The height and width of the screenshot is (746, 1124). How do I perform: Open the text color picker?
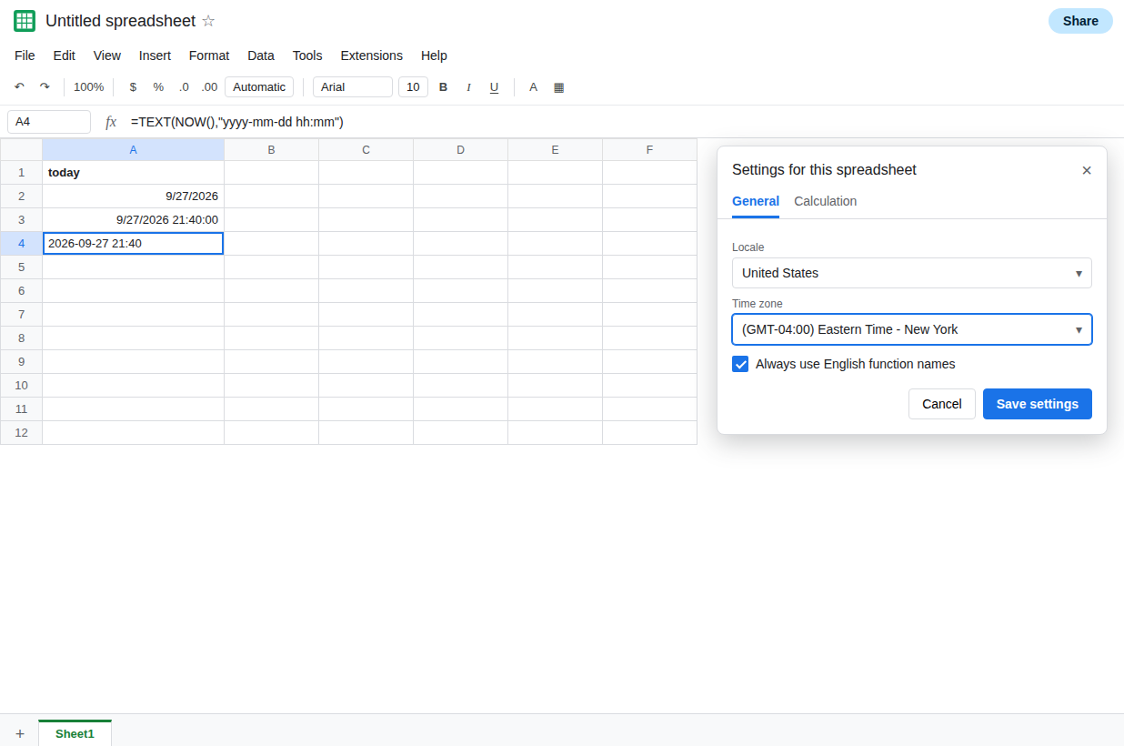[534, 87]
